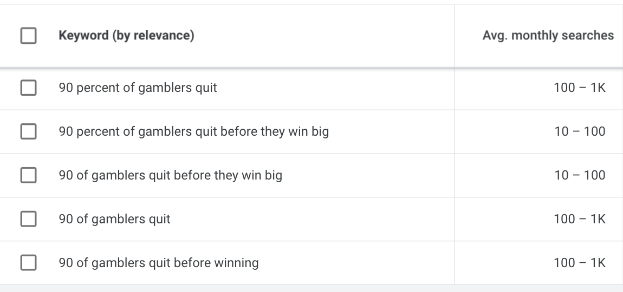Select checkbox for "90 percent of gamblers quit before they win big"
The width and height of the screenshot is (623, 292).
tap(28, 132)
